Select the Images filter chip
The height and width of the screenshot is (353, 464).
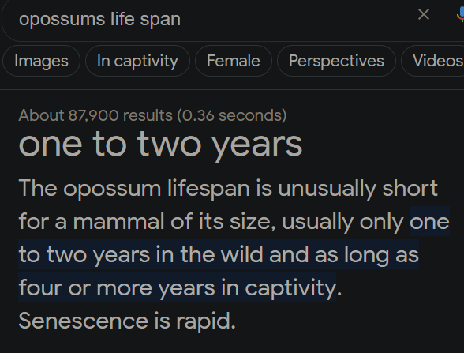coord(41,61)
